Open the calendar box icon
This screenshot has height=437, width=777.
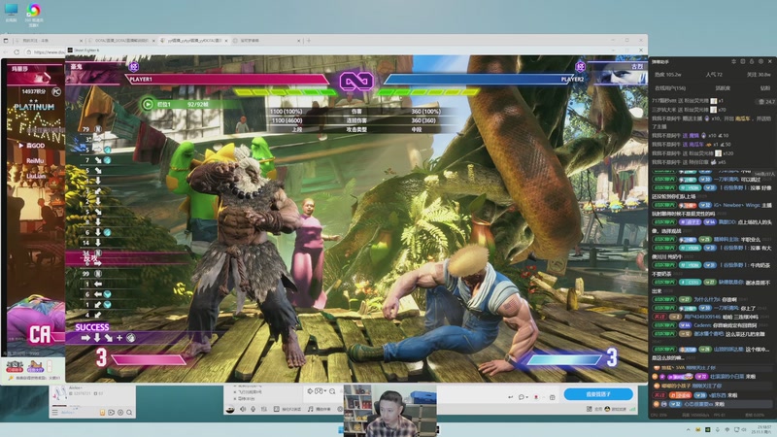point(552,397)
